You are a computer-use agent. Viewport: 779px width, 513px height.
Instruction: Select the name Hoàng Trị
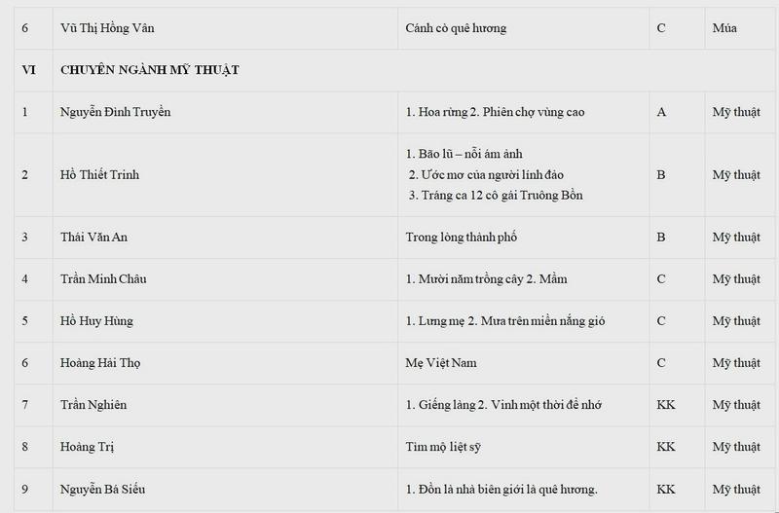pos(87,447)
